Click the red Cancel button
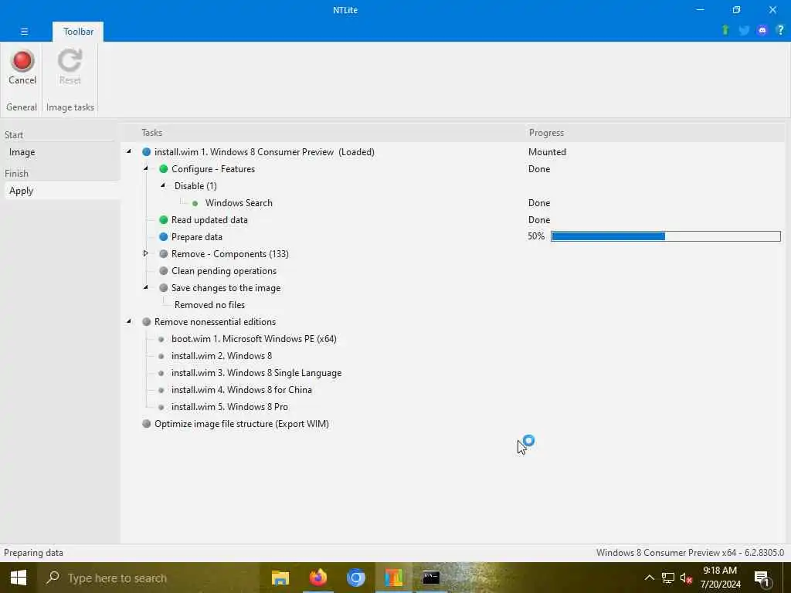This screenshot has height=593, width=791. (22, 68)
